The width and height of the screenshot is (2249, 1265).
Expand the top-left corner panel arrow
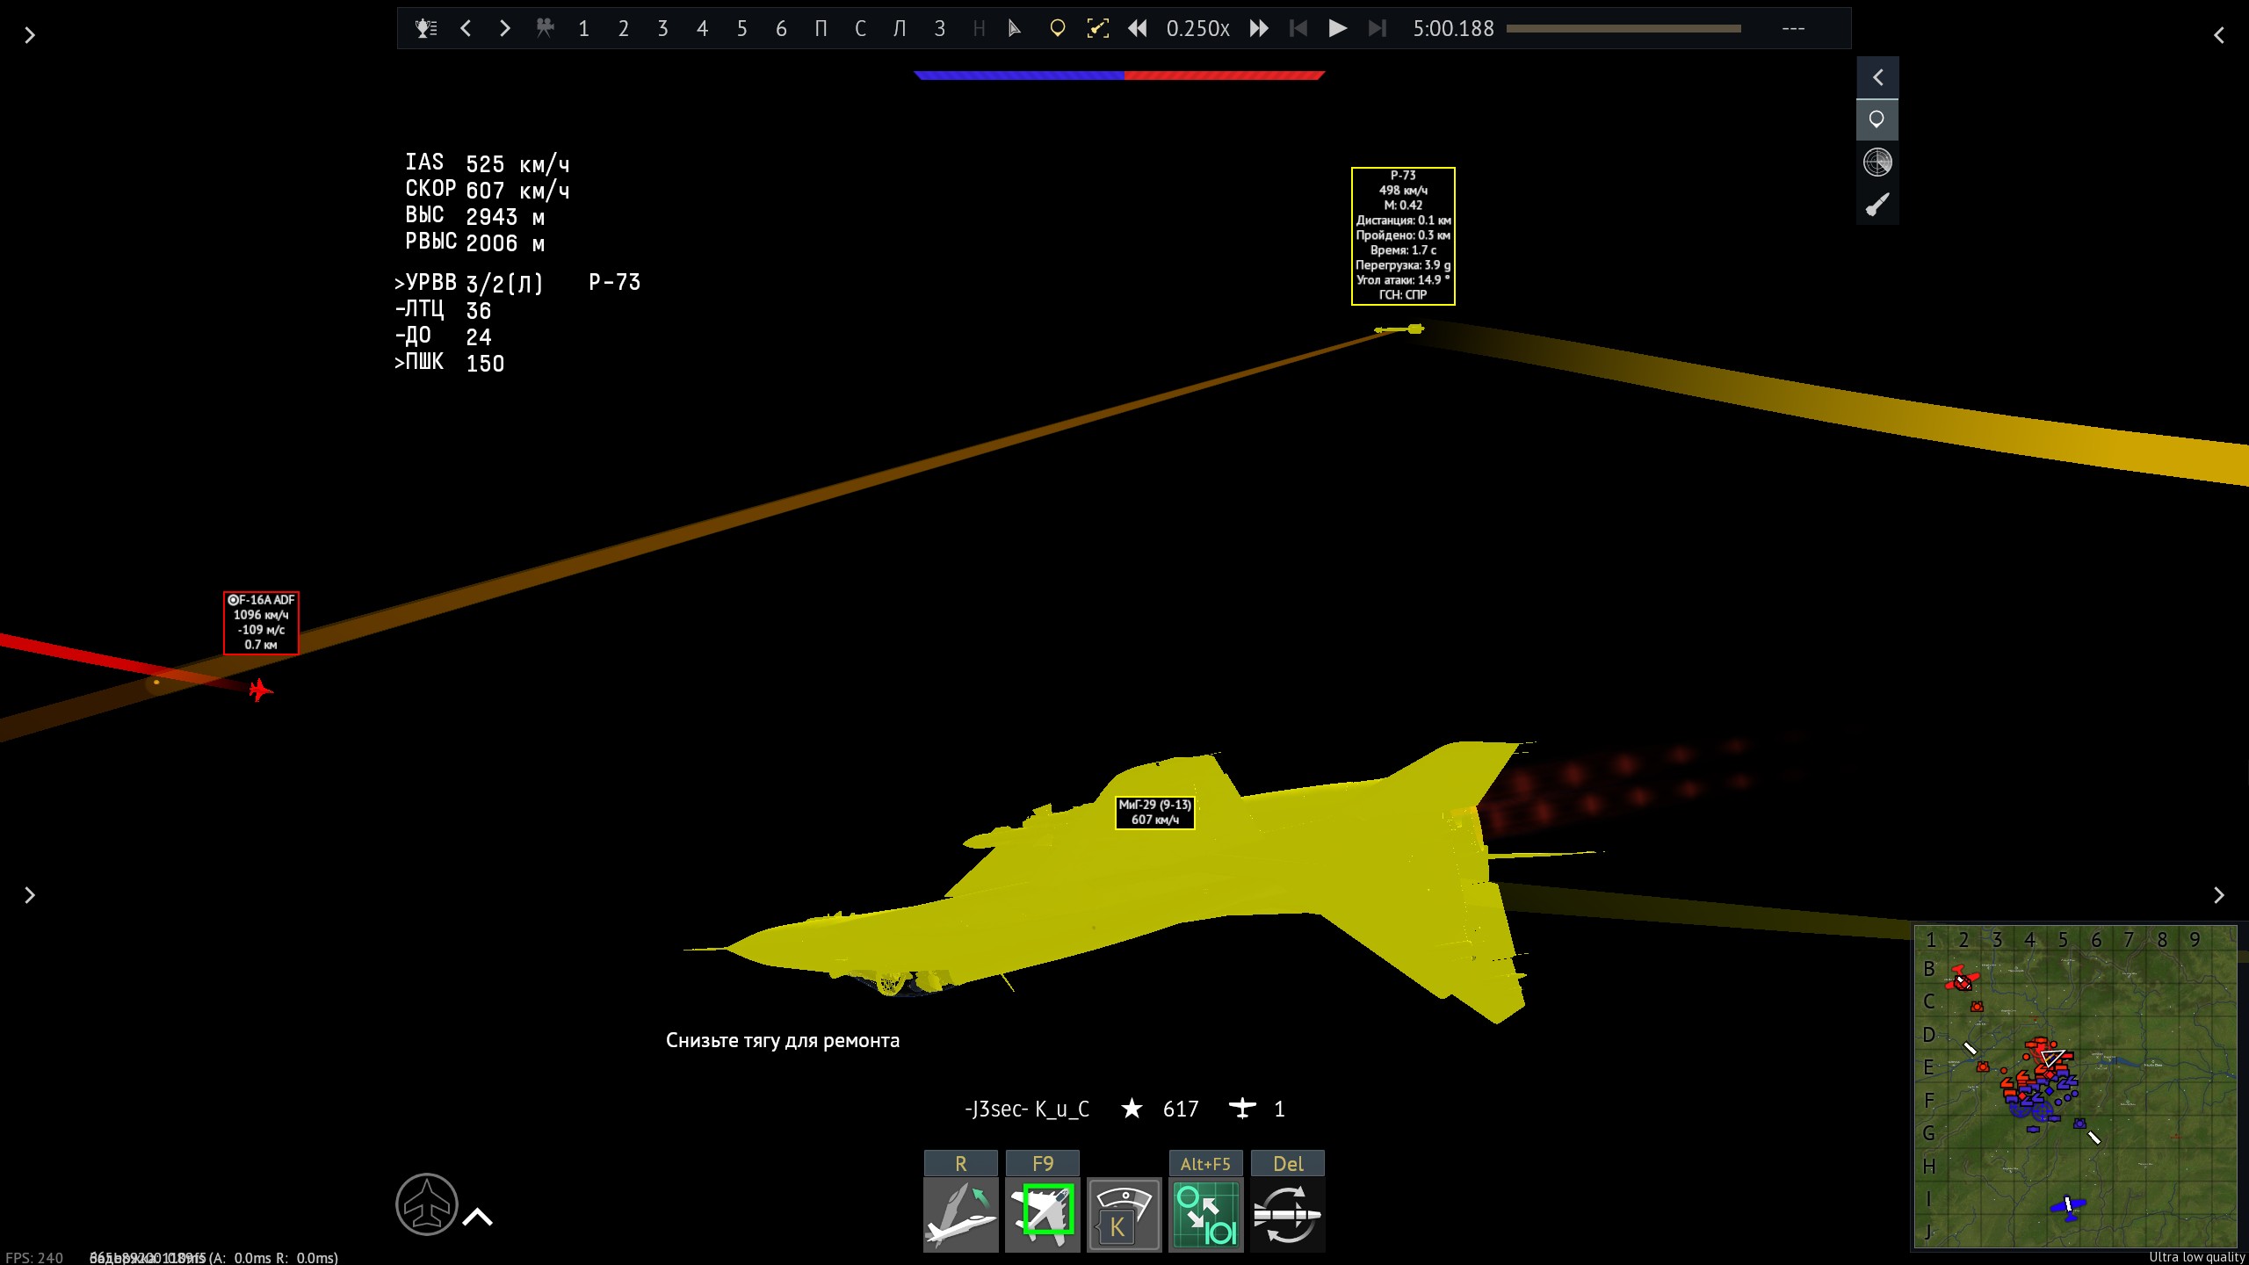pyautogui.click(x=30, y=35)
